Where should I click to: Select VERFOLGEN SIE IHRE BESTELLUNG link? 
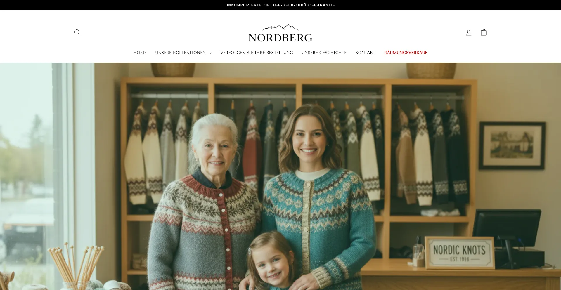[x=257, y=53]
